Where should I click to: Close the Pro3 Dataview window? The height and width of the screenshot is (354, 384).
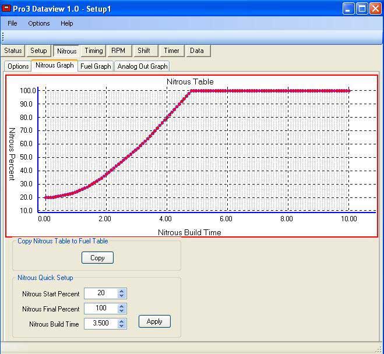tap(375, 9)
